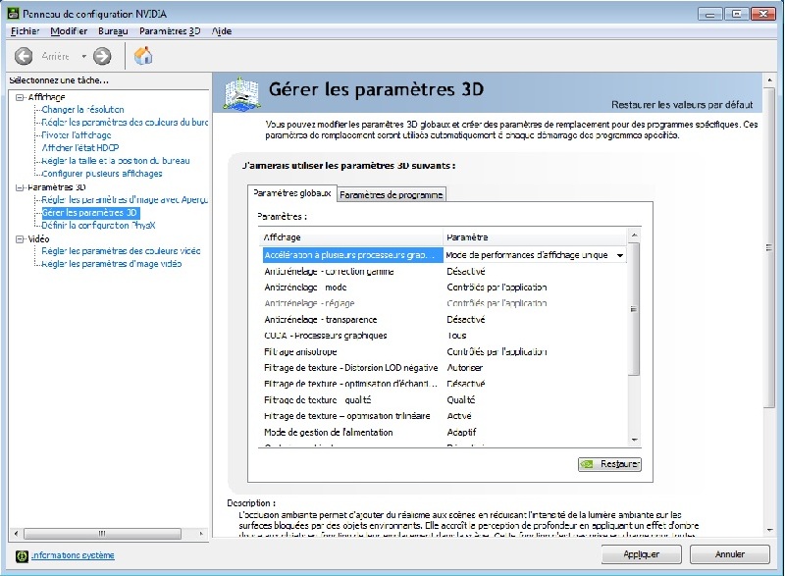Image resolution: width=785 pixels, height=576 pixels.
Task: Click the Annuler button
Action: 729,554
